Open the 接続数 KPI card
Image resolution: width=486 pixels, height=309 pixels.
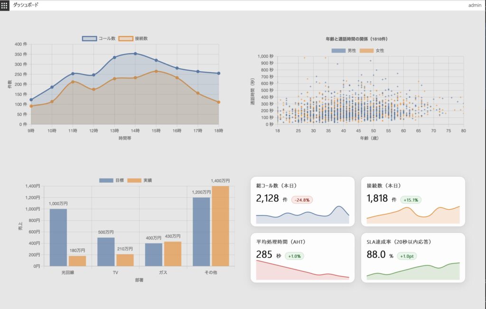click(x=413, y=201)
